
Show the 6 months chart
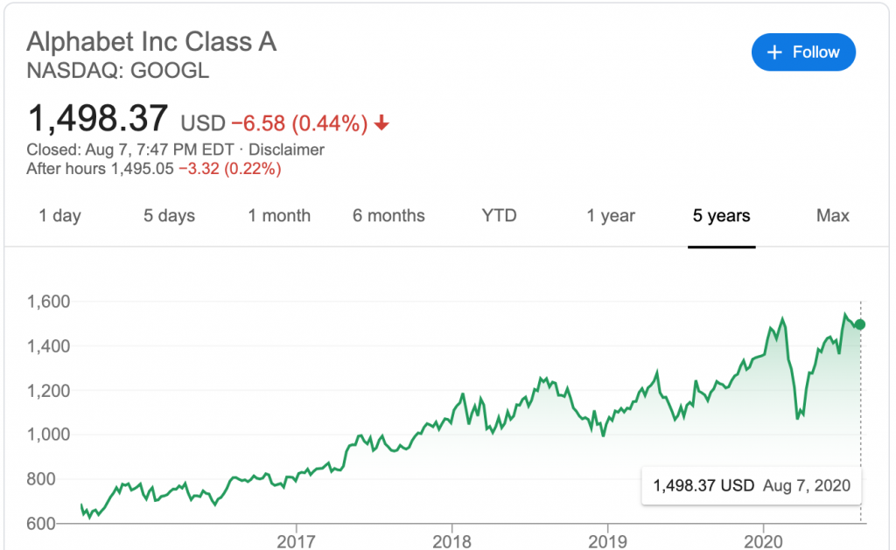pos(388,216)
